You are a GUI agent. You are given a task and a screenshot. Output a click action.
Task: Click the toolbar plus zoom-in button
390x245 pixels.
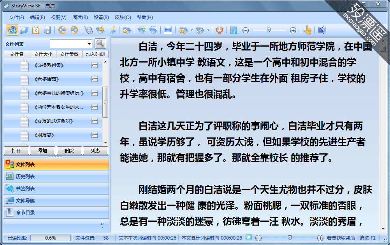[293, 30]
